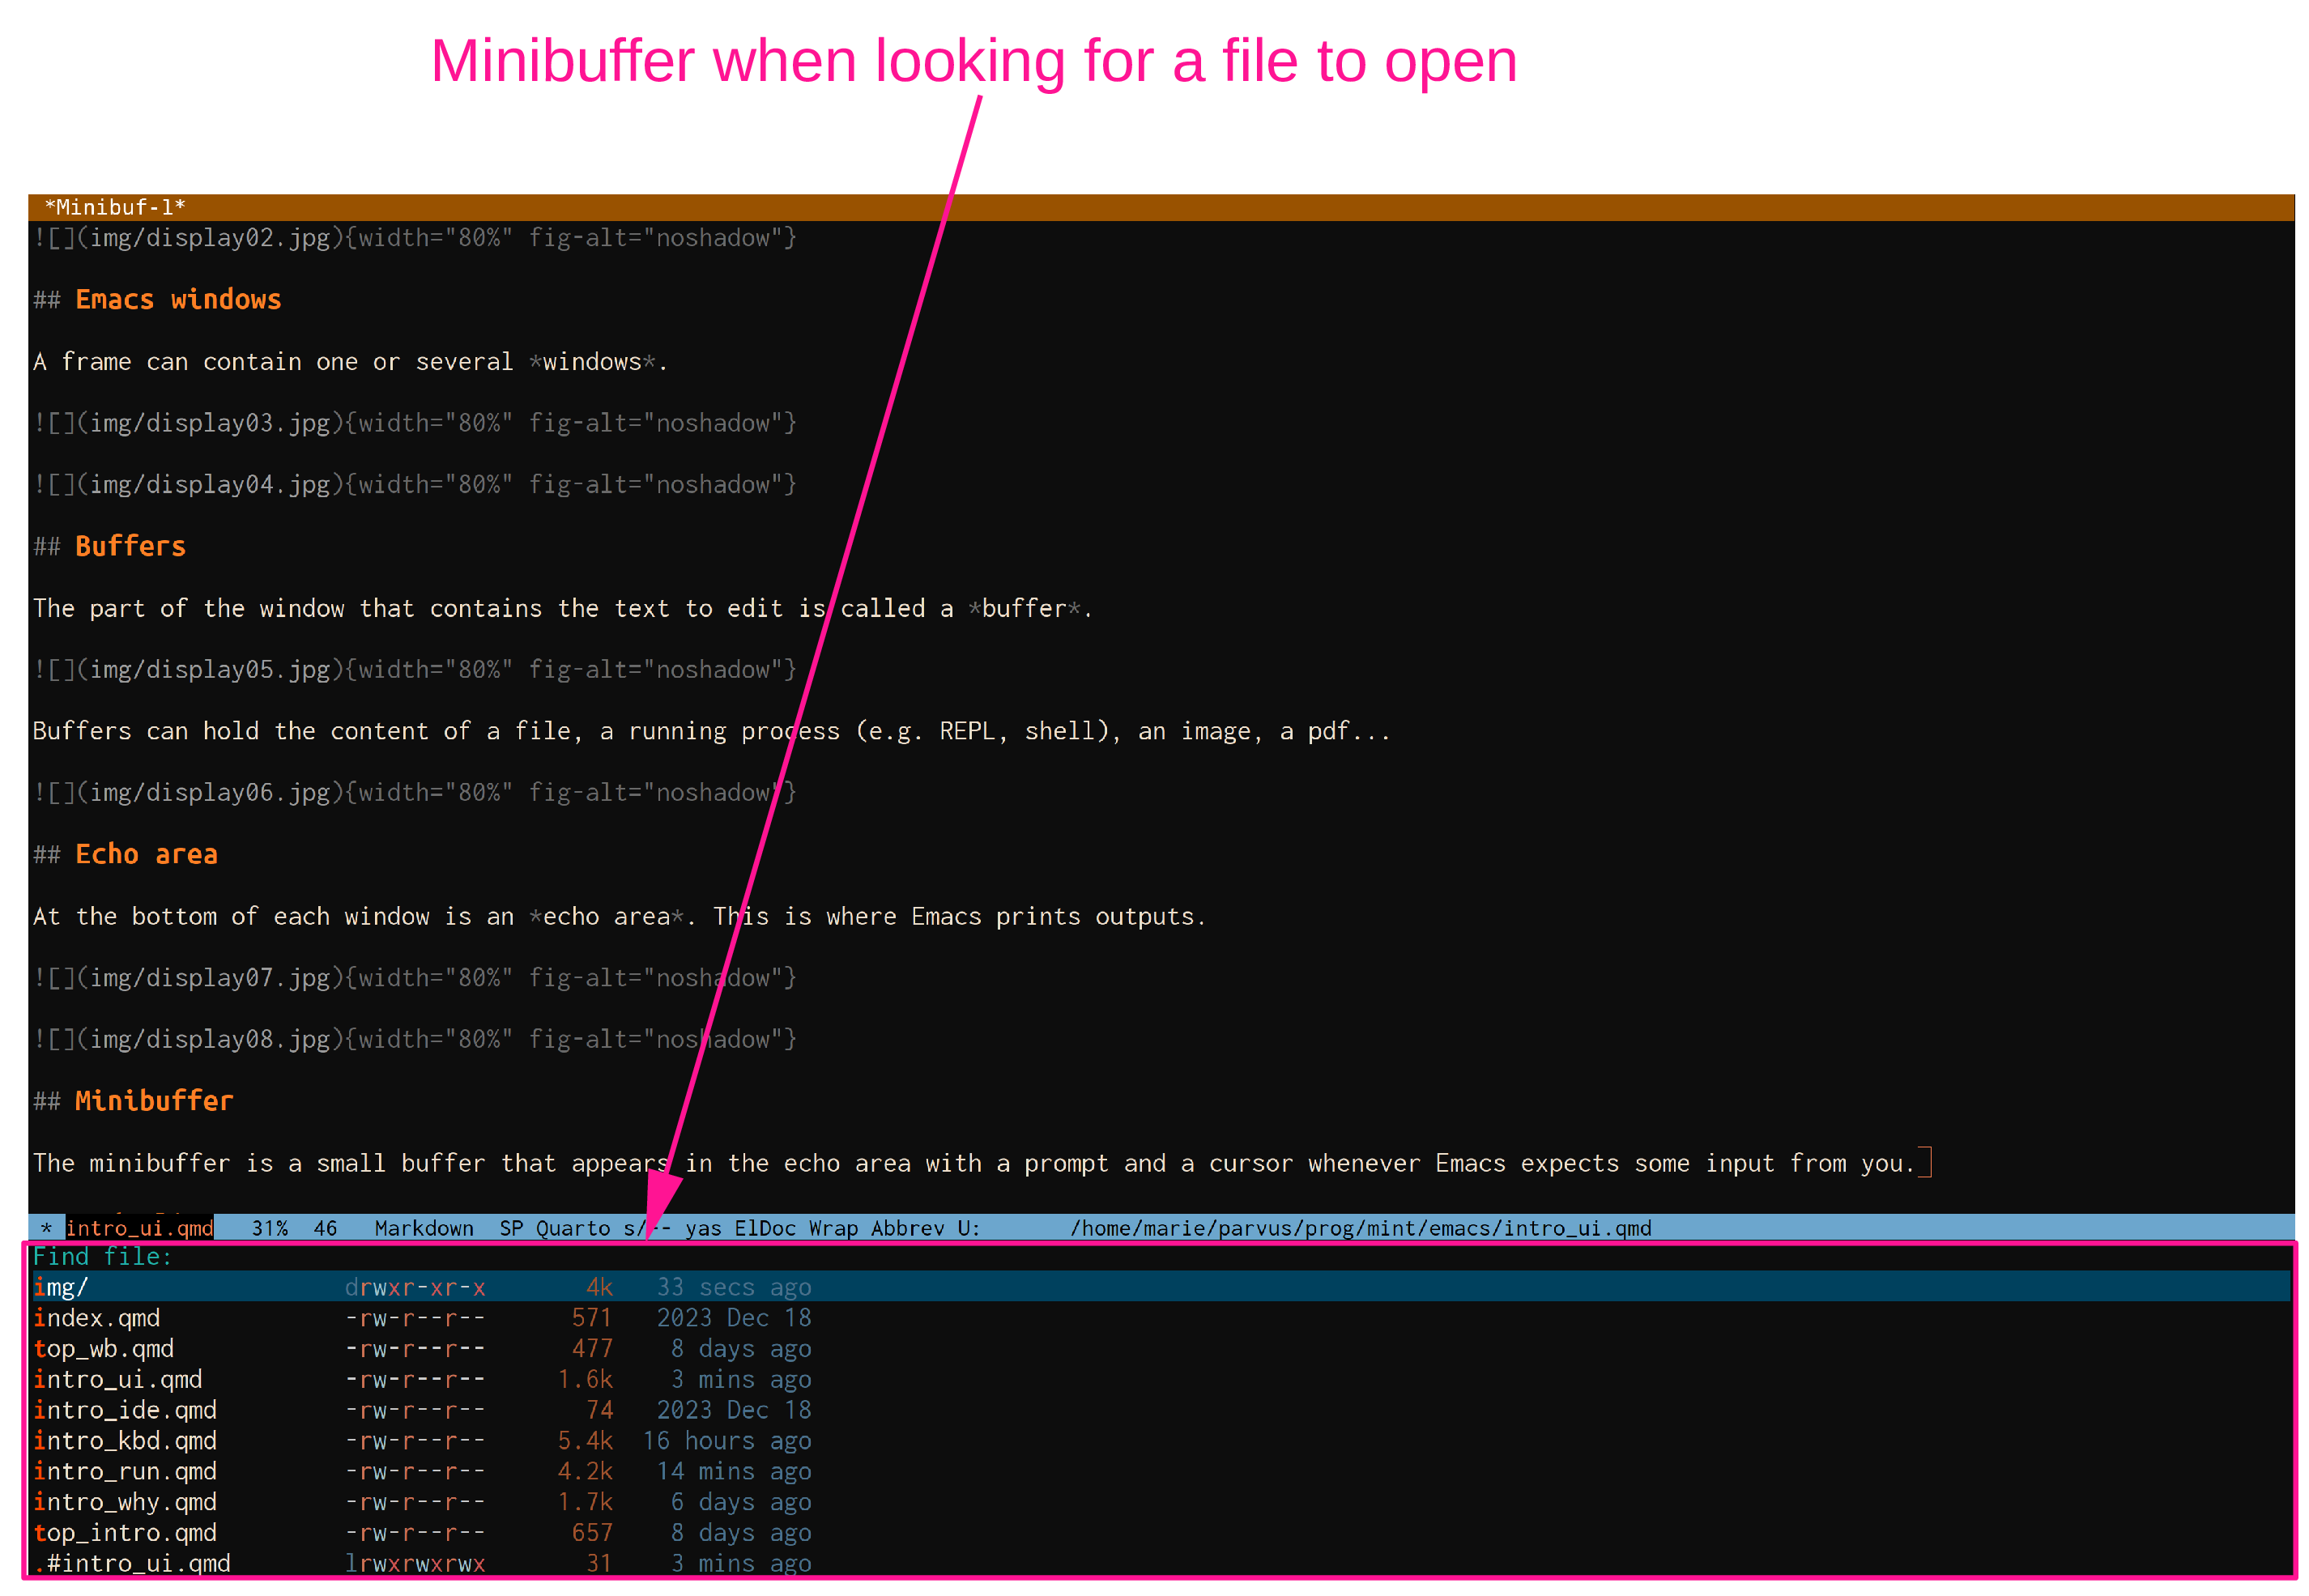Click the 571 size of index.qmd
The width and height of the screenshot is (2309, 1596).
pyautogui.click(x=592, y=1318)
